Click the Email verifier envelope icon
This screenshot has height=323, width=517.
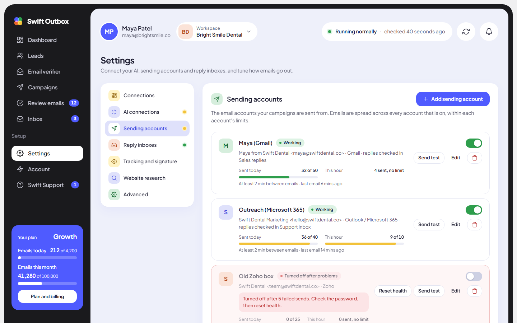pyautogui.click(x=20, y=71)
